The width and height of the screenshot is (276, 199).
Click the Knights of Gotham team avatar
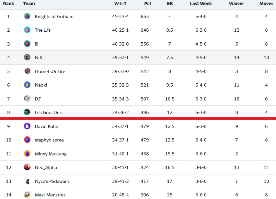click(27, 16)
